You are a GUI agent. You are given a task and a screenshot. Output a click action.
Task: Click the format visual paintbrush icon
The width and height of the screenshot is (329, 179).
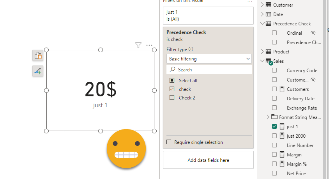(x=38, y=71)
